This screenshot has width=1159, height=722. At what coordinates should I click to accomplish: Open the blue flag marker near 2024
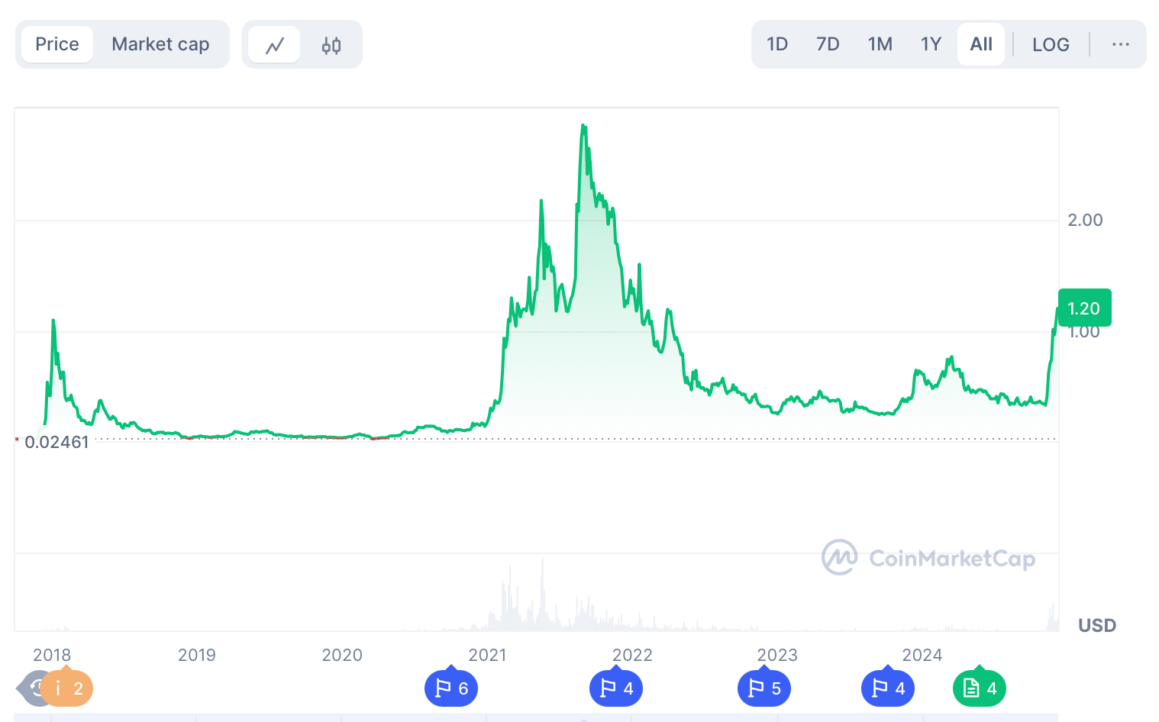pos(888,688)
